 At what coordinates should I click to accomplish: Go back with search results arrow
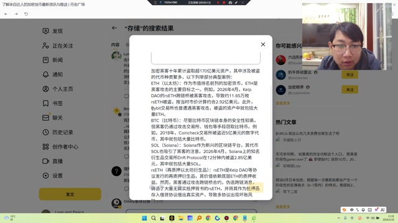(x=114, y=28)
